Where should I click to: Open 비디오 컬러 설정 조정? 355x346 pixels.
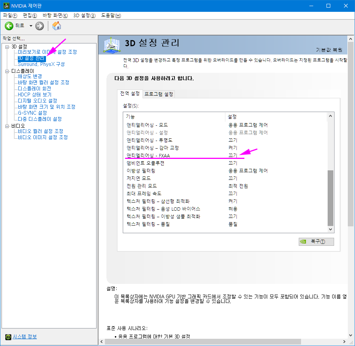point(41,131)
